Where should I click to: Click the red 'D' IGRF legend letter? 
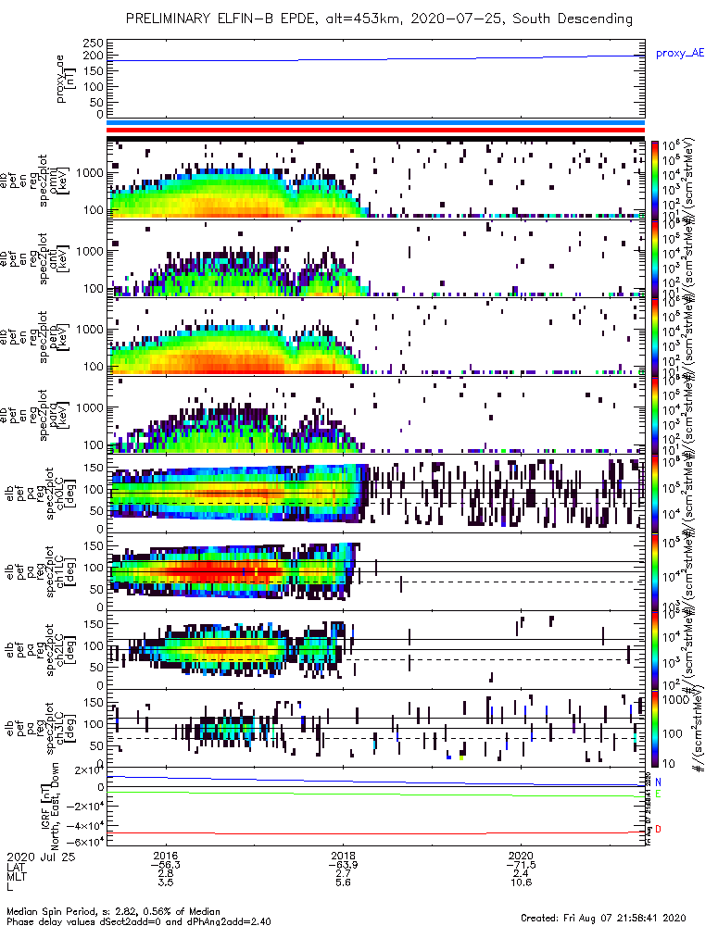pos(658,829)
